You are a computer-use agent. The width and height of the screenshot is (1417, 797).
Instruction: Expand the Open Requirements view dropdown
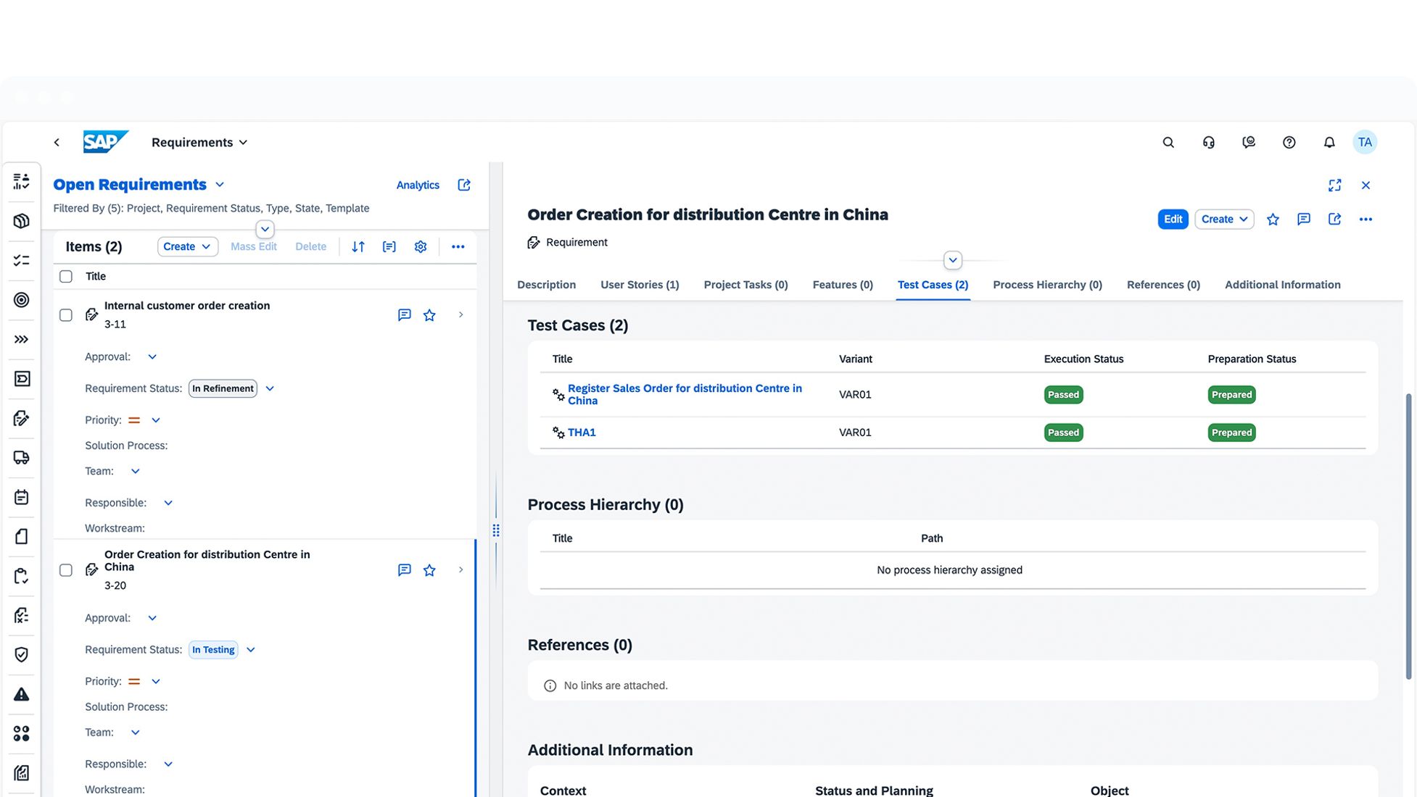tap(220, 185)
